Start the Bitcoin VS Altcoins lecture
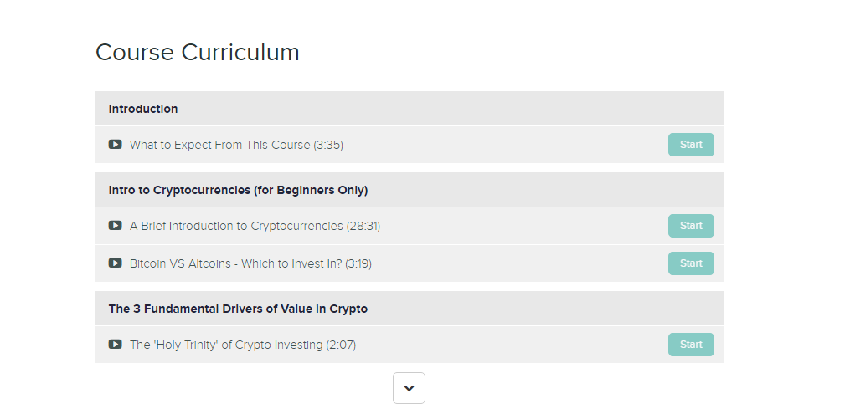Screen dimensions: 845x419 point(691,263)
